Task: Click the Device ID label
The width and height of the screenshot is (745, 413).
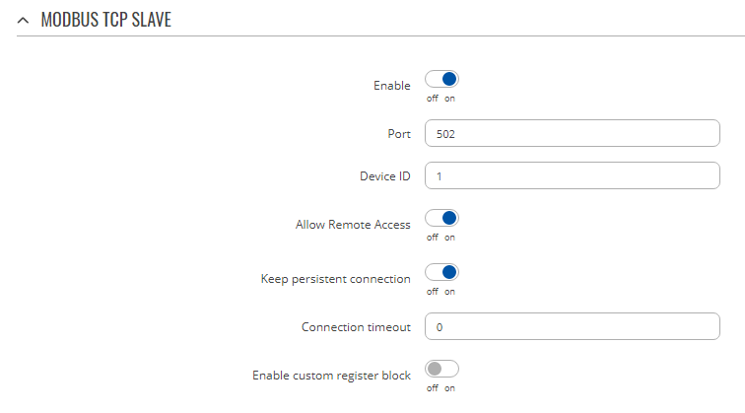Action: (x=384, y=176)
